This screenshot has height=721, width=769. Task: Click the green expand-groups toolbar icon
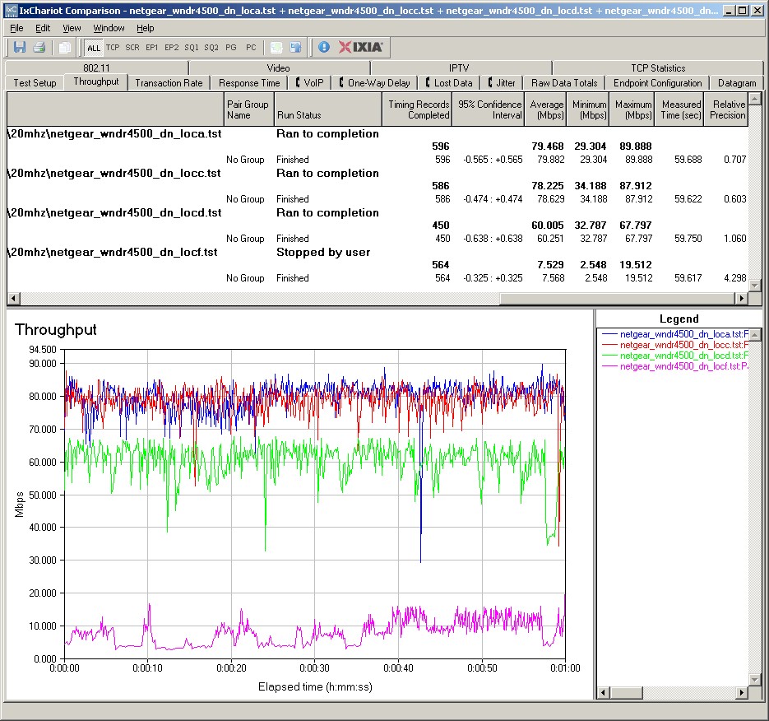(x=276, y=47)
